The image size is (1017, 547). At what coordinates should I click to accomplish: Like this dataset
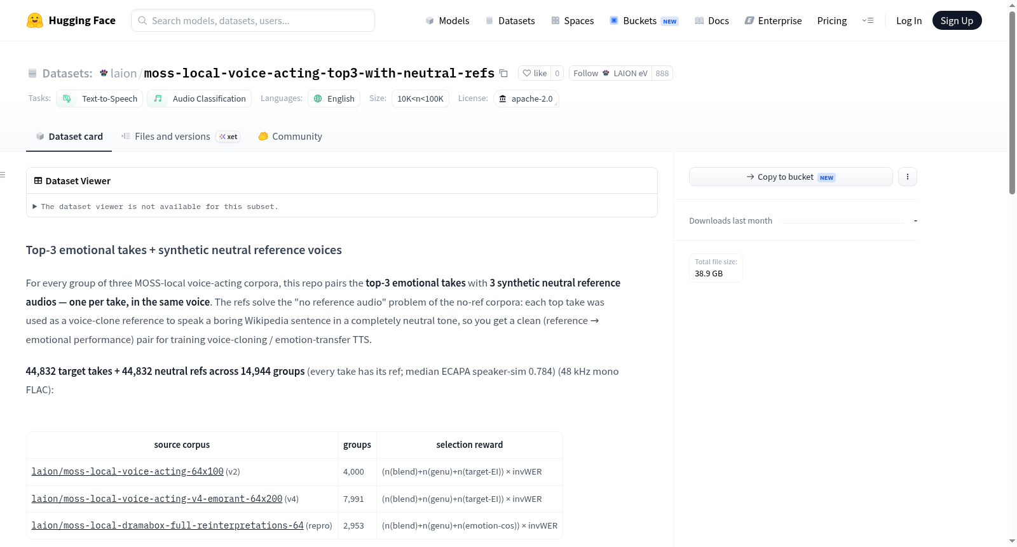535,73
